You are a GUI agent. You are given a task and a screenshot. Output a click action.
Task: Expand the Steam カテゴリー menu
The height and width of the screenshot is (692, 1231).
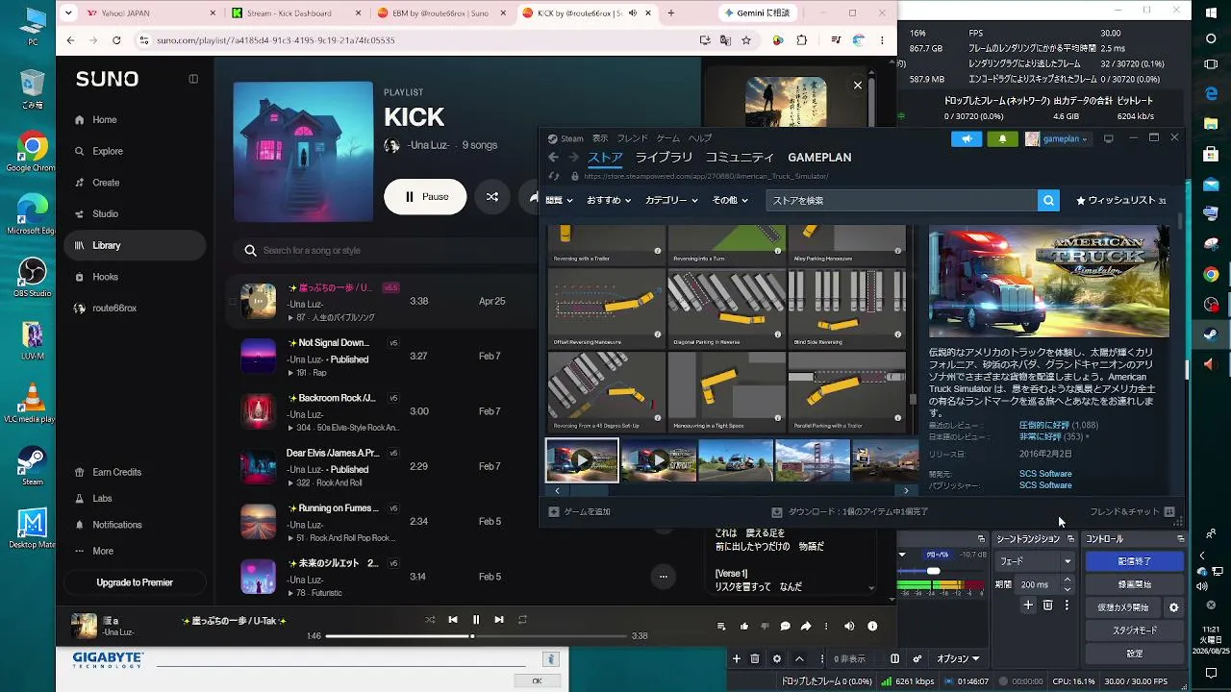point(672,200)
